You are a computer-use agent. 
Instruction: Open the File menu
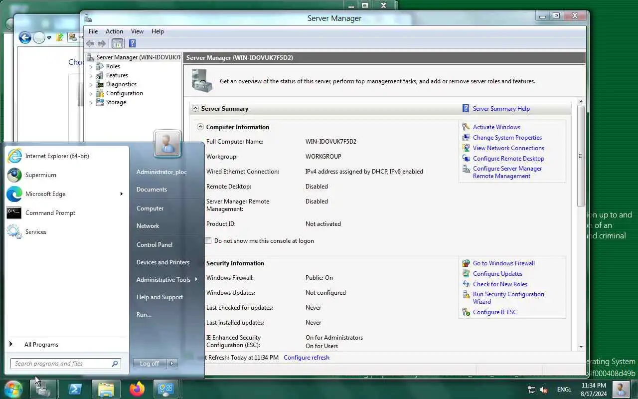click(93, 31)
